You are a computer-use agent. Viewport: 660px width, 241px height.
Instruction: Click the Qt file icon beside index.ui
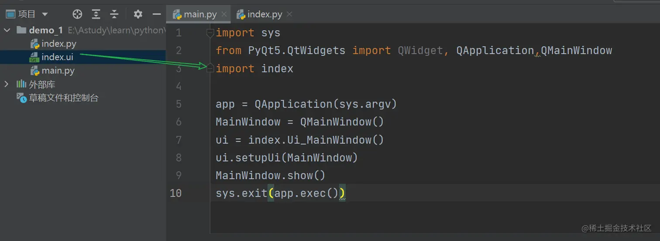34,57
